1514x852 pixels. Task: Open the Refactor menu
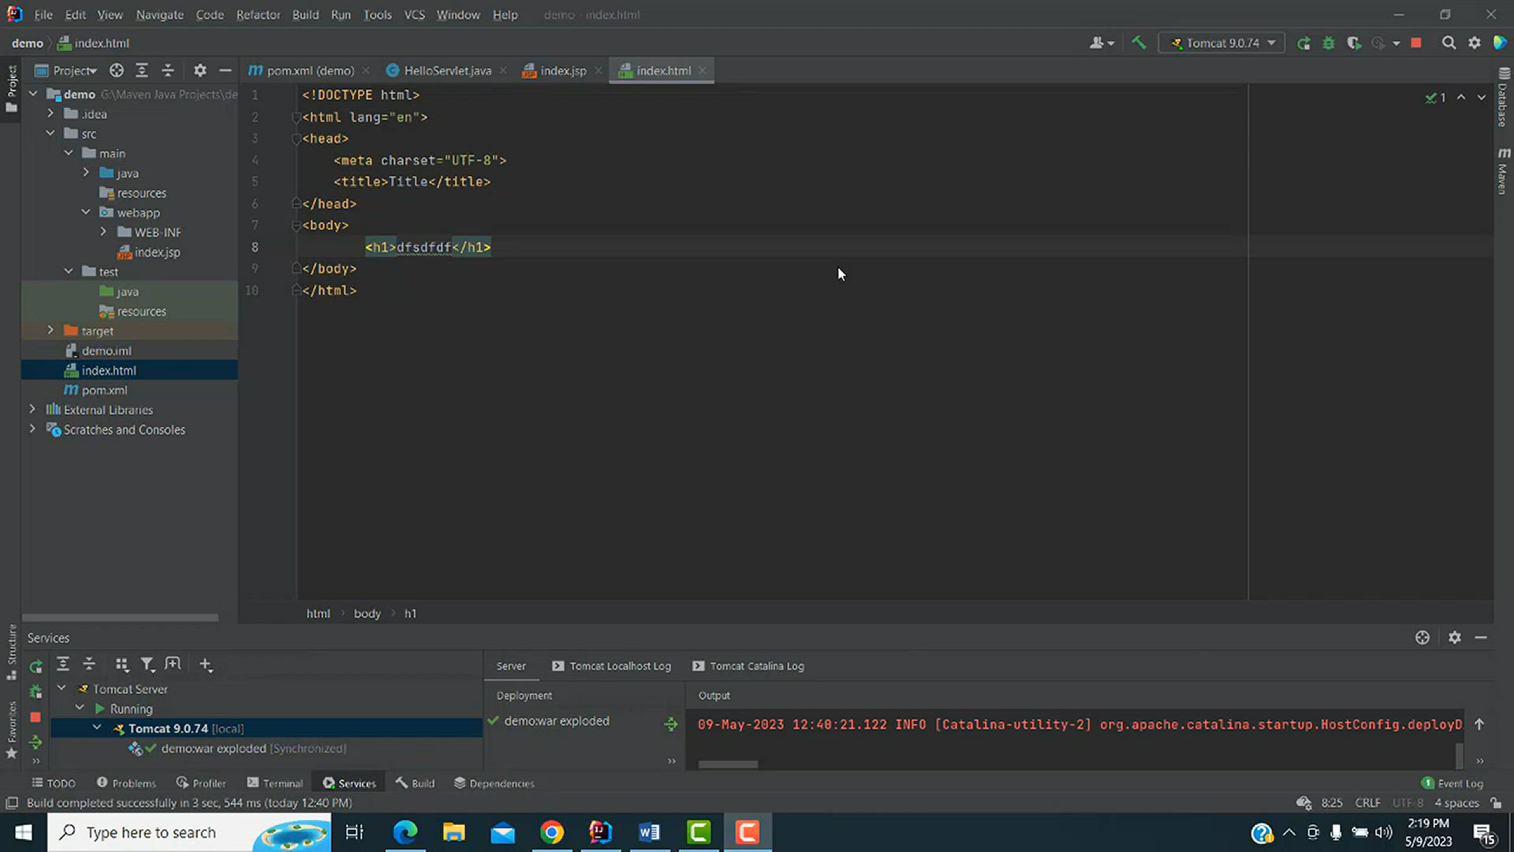(258, 15)
